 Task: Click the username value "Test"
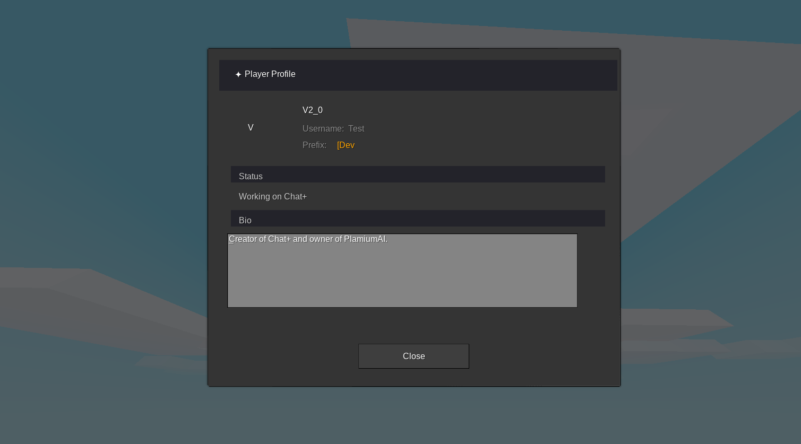[x=356, y=129]
